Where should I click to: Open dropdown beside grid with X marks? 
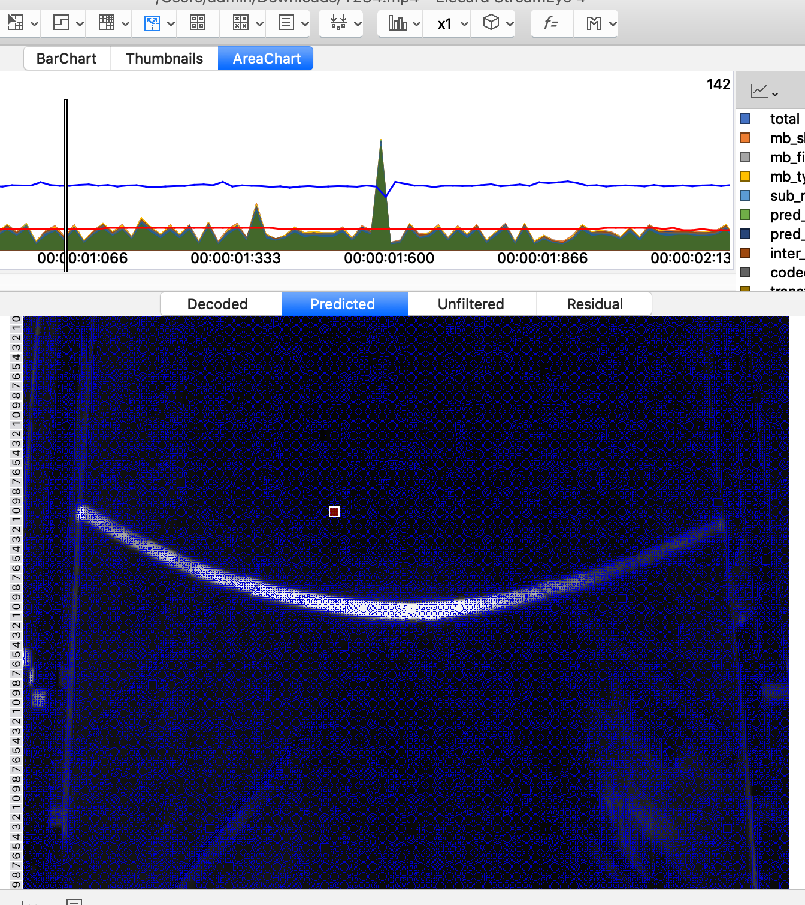259,24
